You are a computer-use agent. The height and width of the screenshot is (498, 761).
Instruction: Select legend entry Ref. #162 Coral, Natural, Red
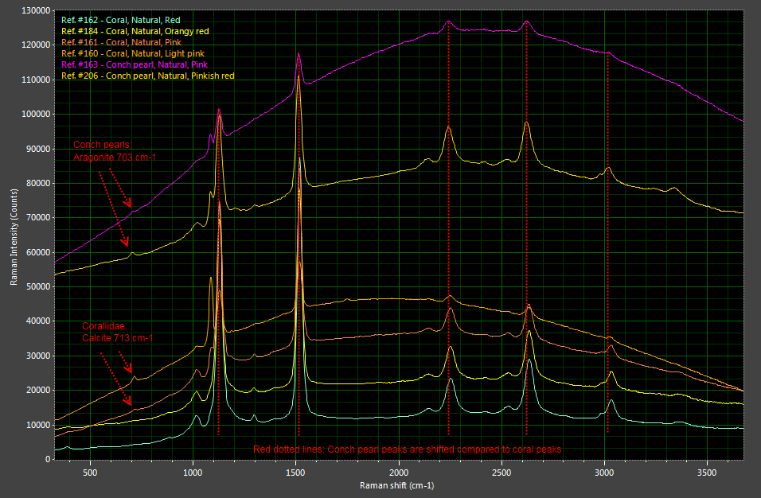point(121,21)
